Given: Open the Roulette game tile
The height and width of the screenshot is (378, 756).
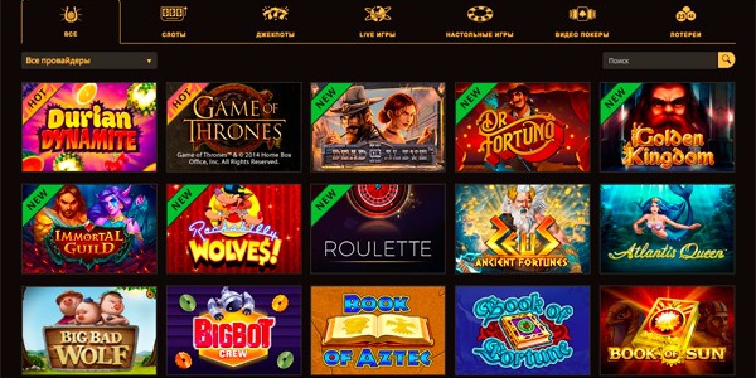Looking at the screenshot, I should (x=378, y=229).
